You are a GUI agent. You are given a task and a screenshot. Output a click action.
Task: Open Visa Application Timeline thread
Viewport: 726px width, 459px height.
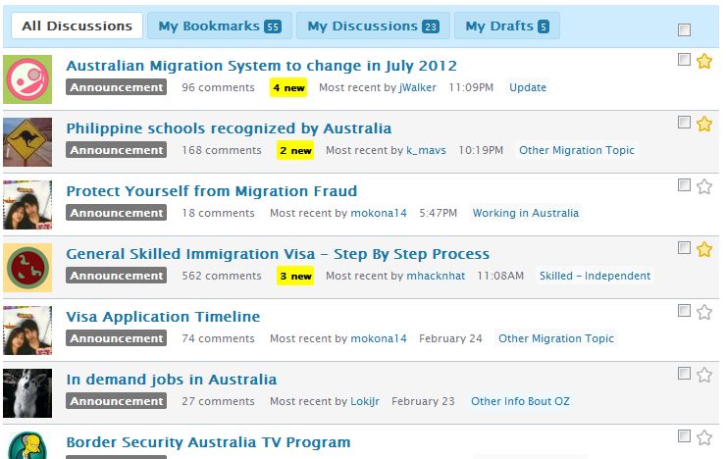click(163, 317)
